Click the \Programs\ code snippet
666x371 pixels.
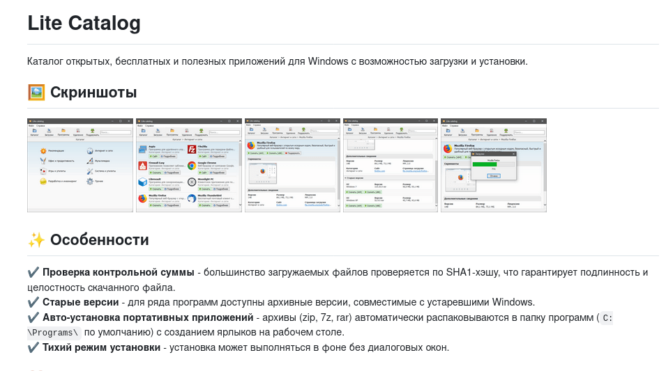54,333
